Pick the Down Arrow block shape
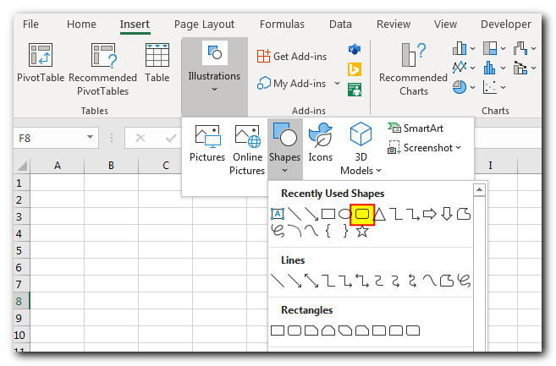Screen dimensions: 556x366 447,214
